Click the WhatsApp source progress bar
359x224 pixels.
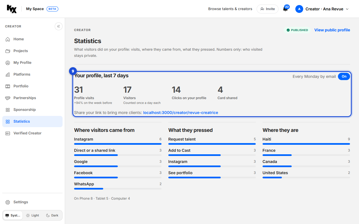tap(118, 189)
